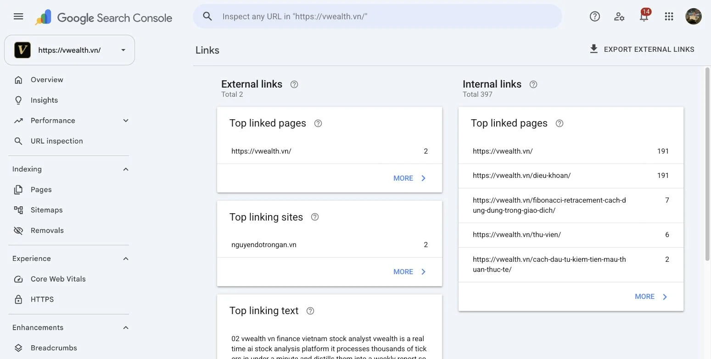
Task: Click help icon beside Top linking text
Action: 310,311
